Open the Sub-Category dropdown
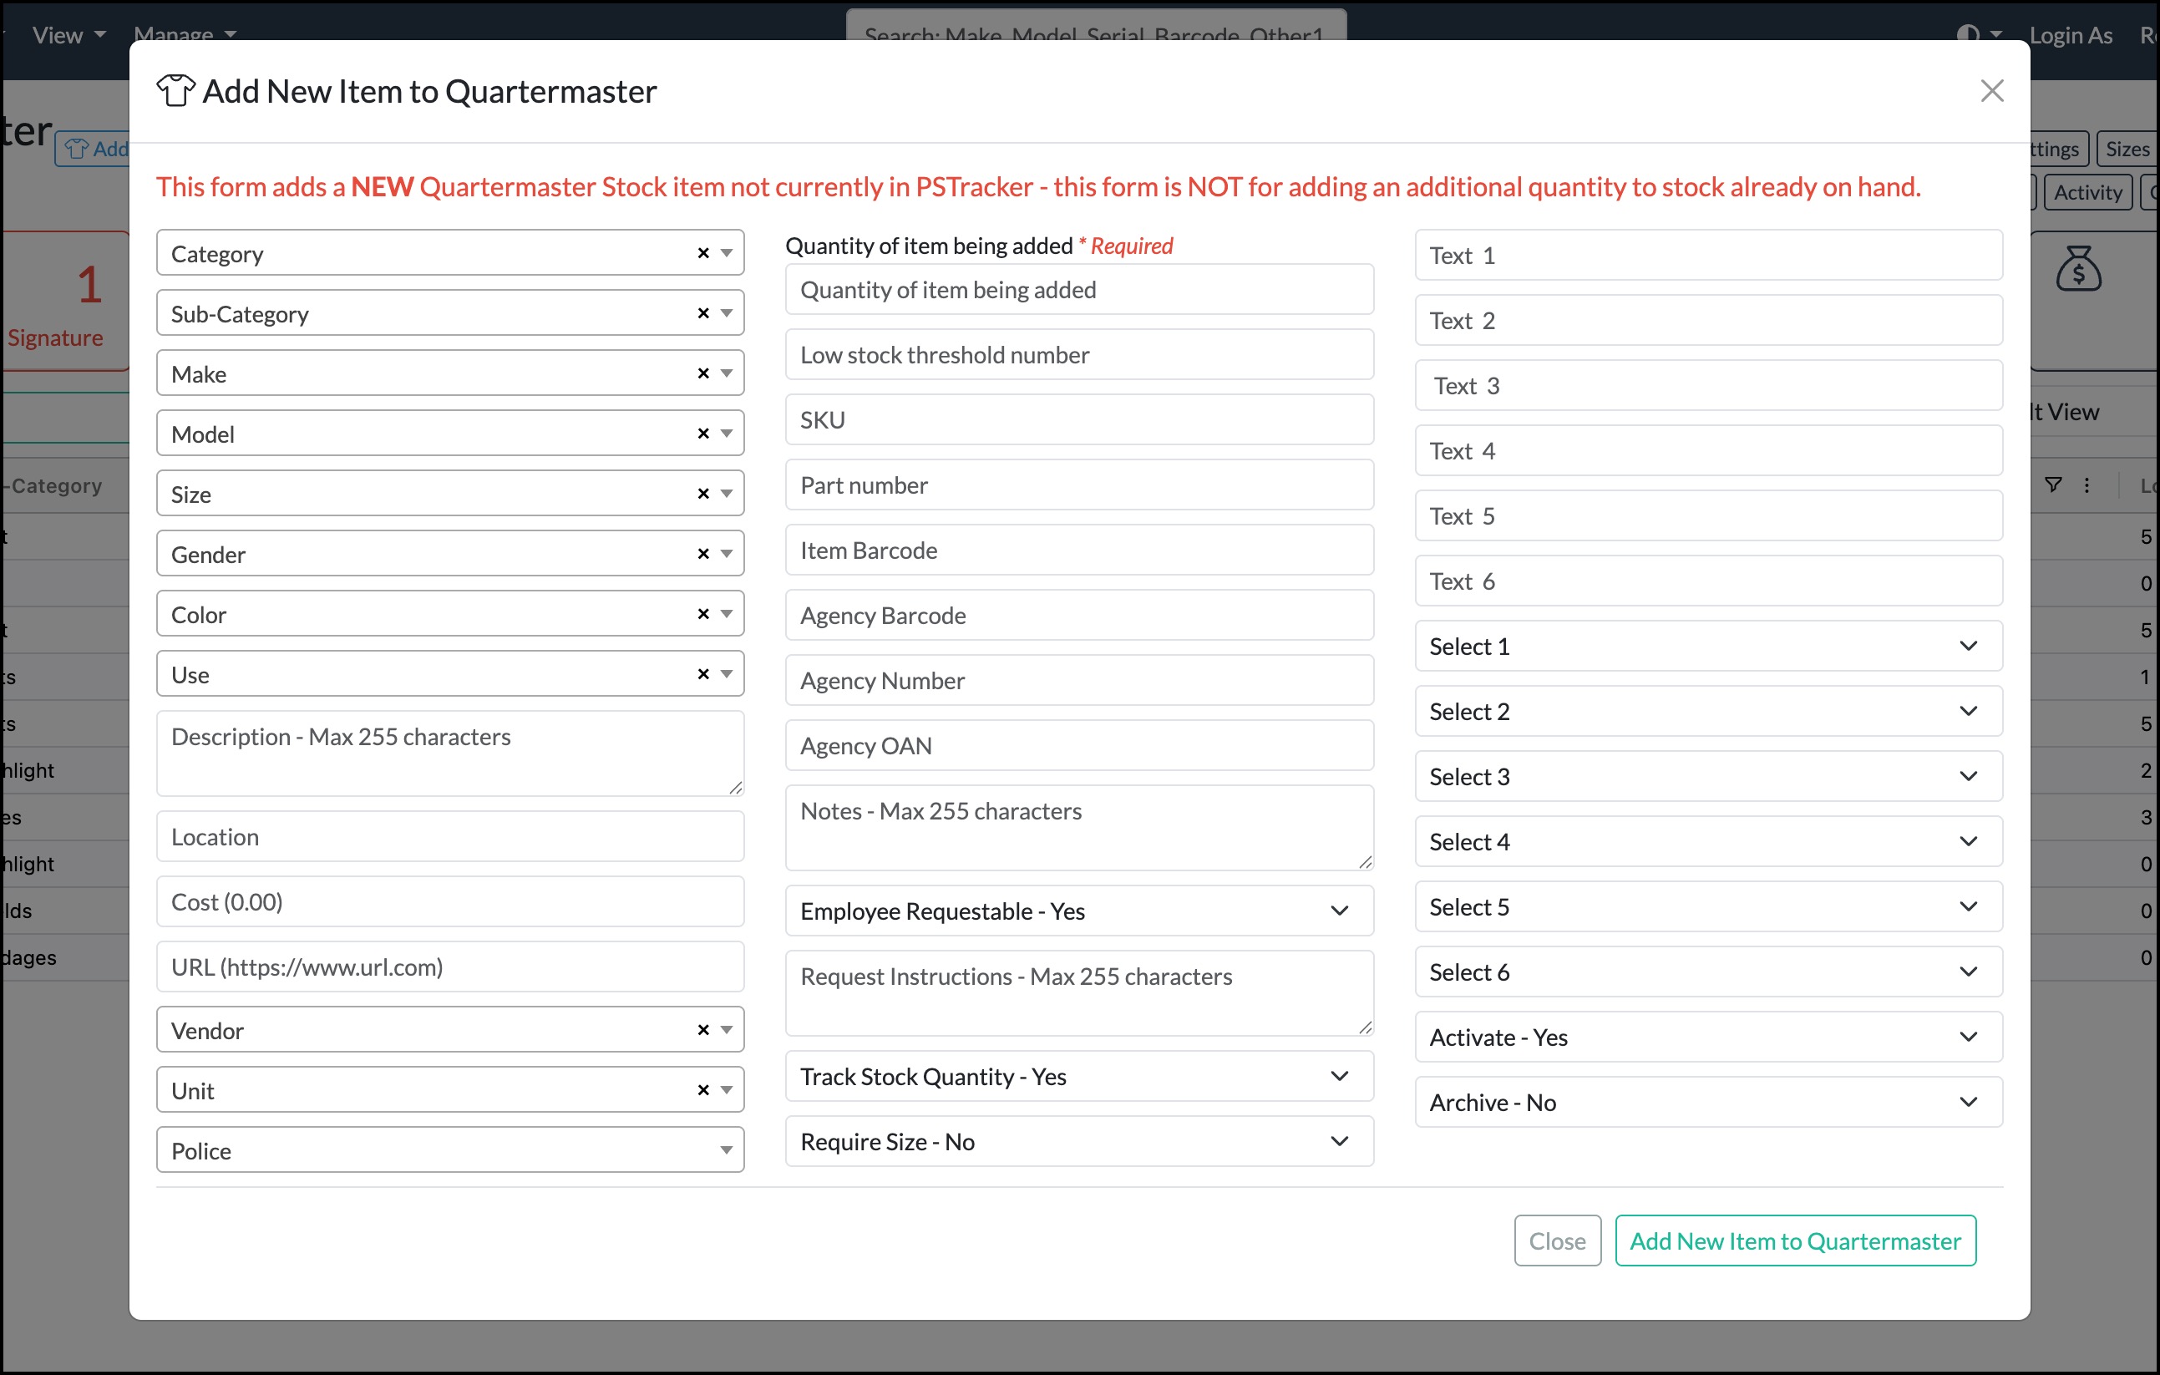2160x1375 pixels. [450, 313]
